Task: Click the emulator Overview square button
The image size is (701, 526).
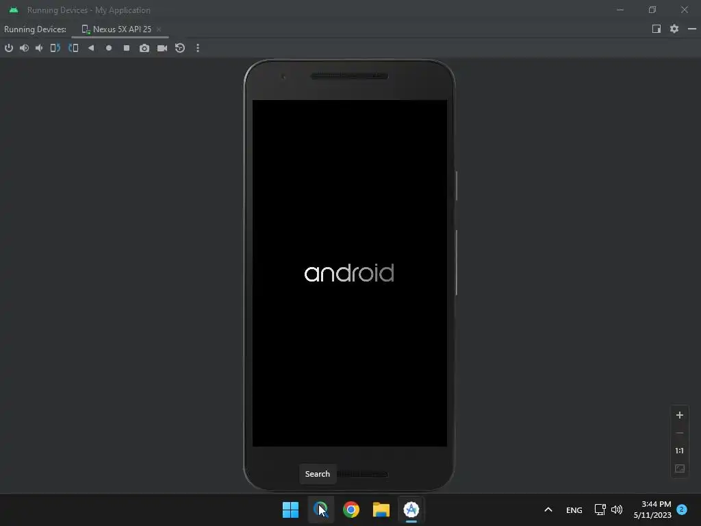Action: tap(127, 48)
